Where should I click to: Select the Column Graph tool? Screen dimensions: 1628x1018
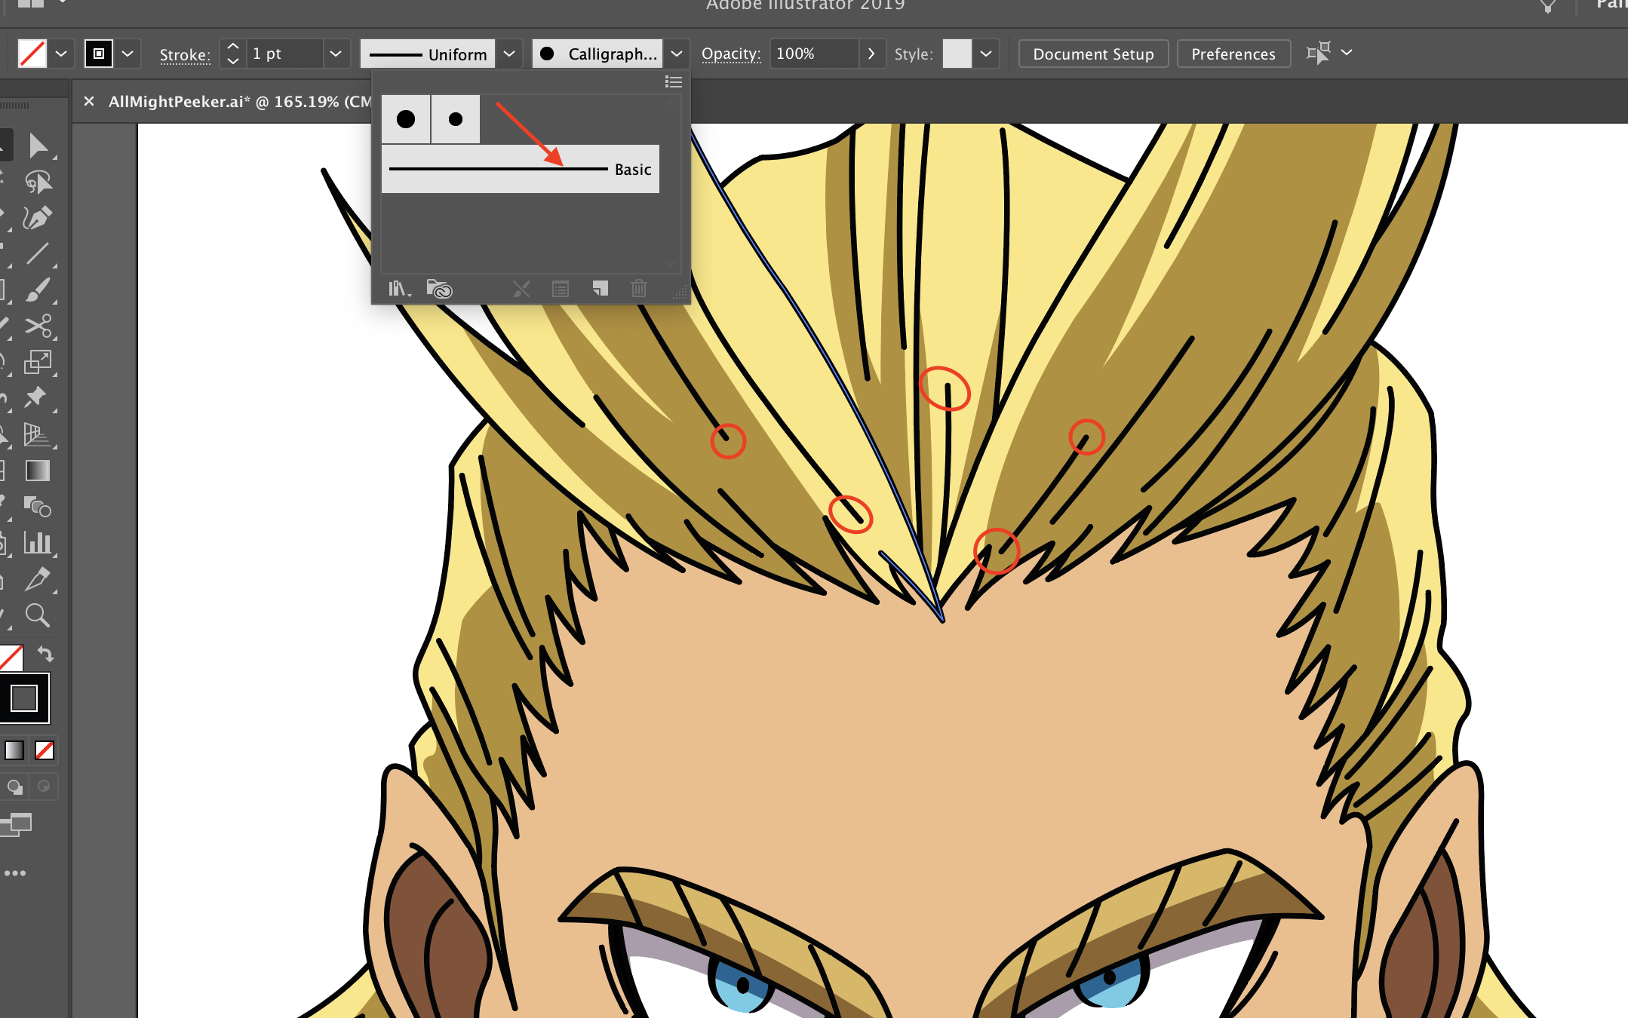pos(38,543)
